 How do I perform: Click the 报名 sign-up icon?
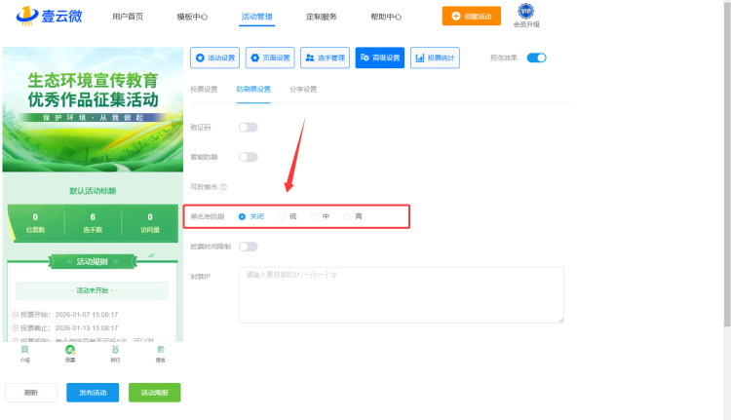(x=161, y=349)
